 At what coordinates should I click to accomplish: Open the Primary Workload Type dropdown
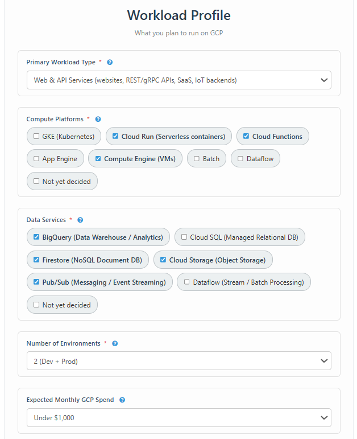(179, 80)
